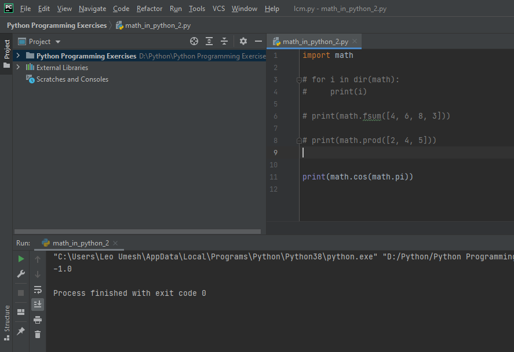Open the Tools menu
The height and width of the screenshot is (352, 514).
click(x=196, y=9)
